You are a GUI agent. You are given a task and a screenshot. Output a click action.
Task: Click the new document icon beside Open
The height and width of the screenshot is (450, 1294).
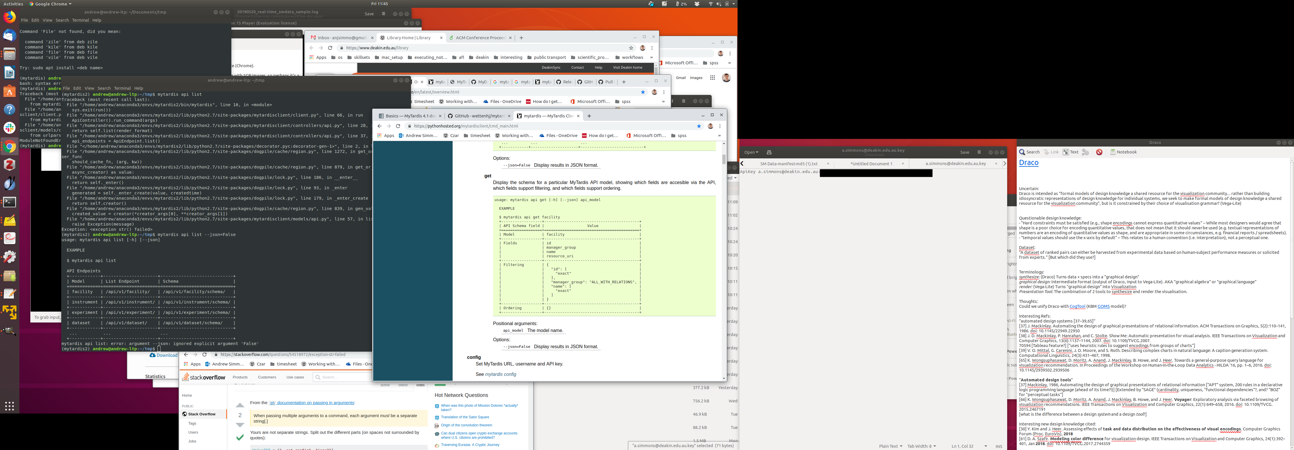769,153
